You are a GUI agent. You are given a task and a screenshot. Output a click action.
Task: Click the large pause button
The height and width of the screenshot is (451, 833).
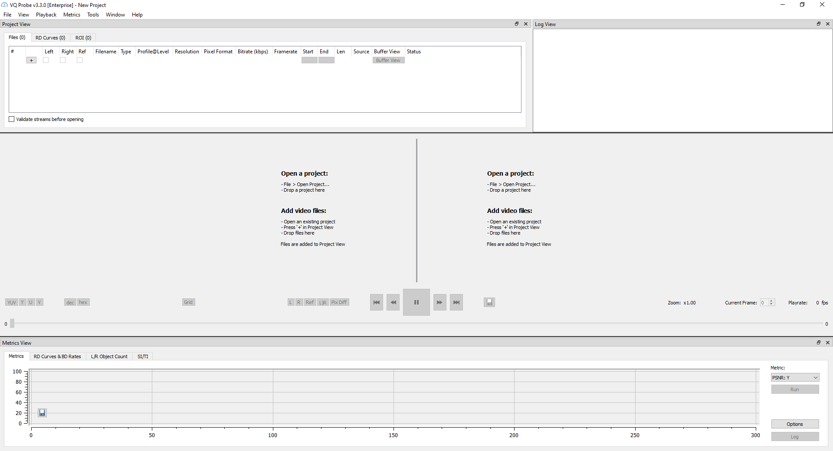416,302
